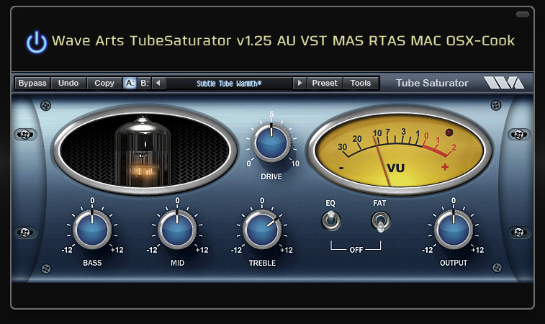The height and width of the screenshot is (324, 545).
Task: Go to previous preset with left arrow
Action: [158, 83]
